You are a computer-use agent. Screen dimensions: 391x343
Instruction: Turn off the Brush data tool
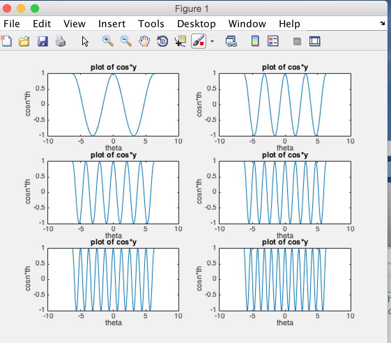coord(199,41)
